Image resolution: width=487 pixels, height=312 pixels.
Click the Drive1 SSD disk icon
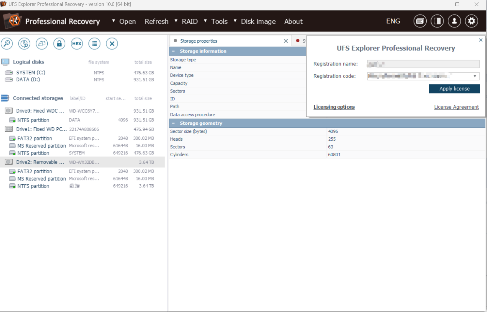[x=9, y=129]
